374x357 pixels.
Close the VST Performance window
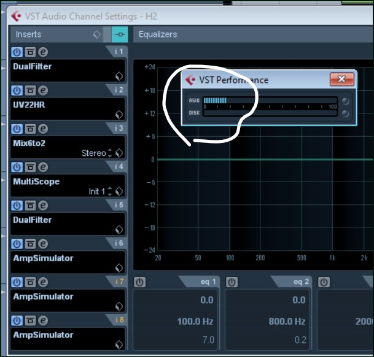[x=342, y=79]
